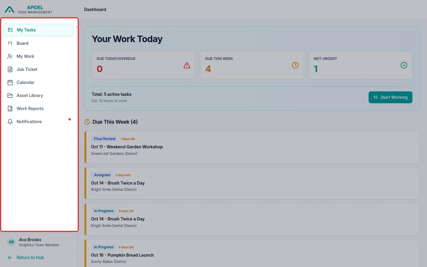Screen dimensions: 427x267
Task: Open the Pumpkin Bread Launch task
Action: 252,253
